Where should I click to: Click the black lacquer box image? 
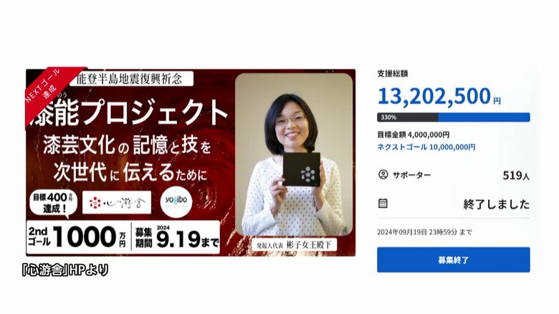point(302,169)
